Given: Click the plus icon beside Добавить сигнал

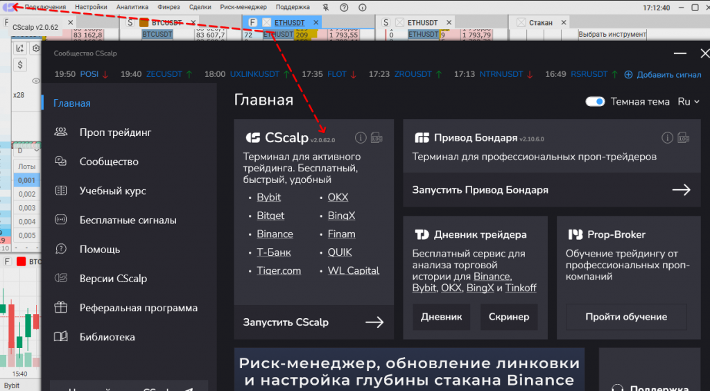Looking at the screenshot, I should [628, 75].
